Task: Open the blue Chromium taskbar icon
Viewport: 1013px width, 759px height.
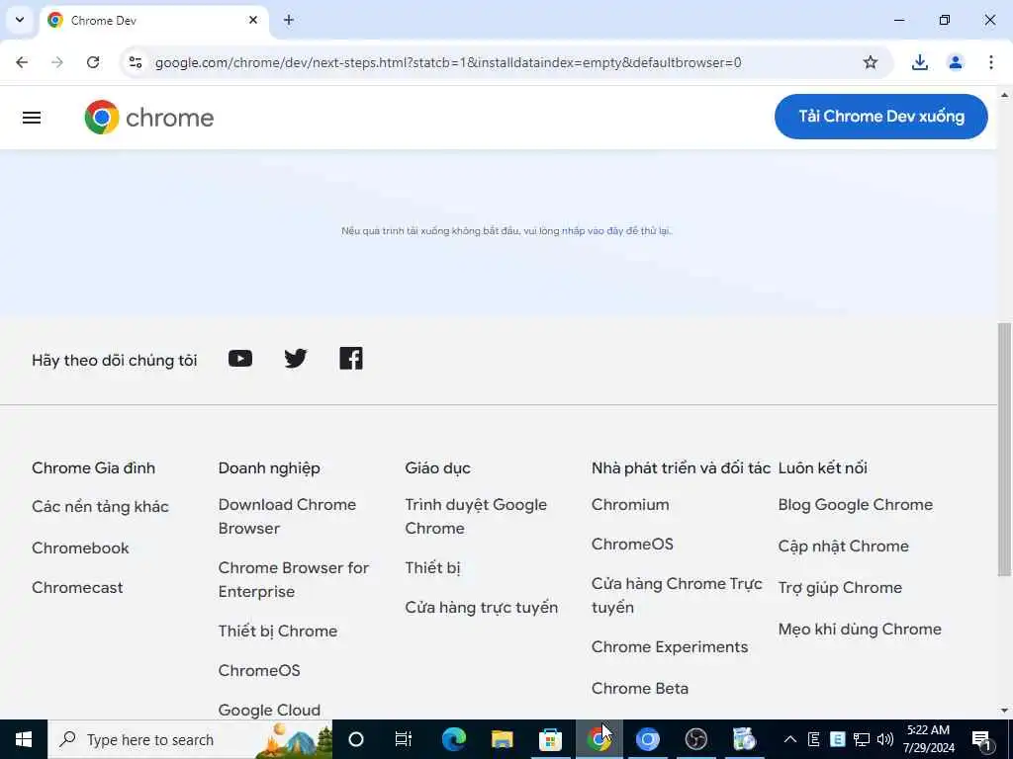Action: point(647,739)
